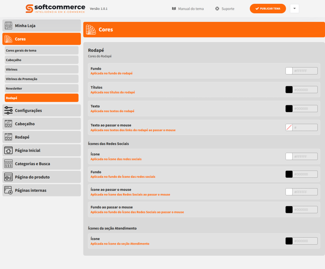
Task: Click the Aplicada nos títulos do rodapé description
Action: pyautogui.click(x=113, y=92)
